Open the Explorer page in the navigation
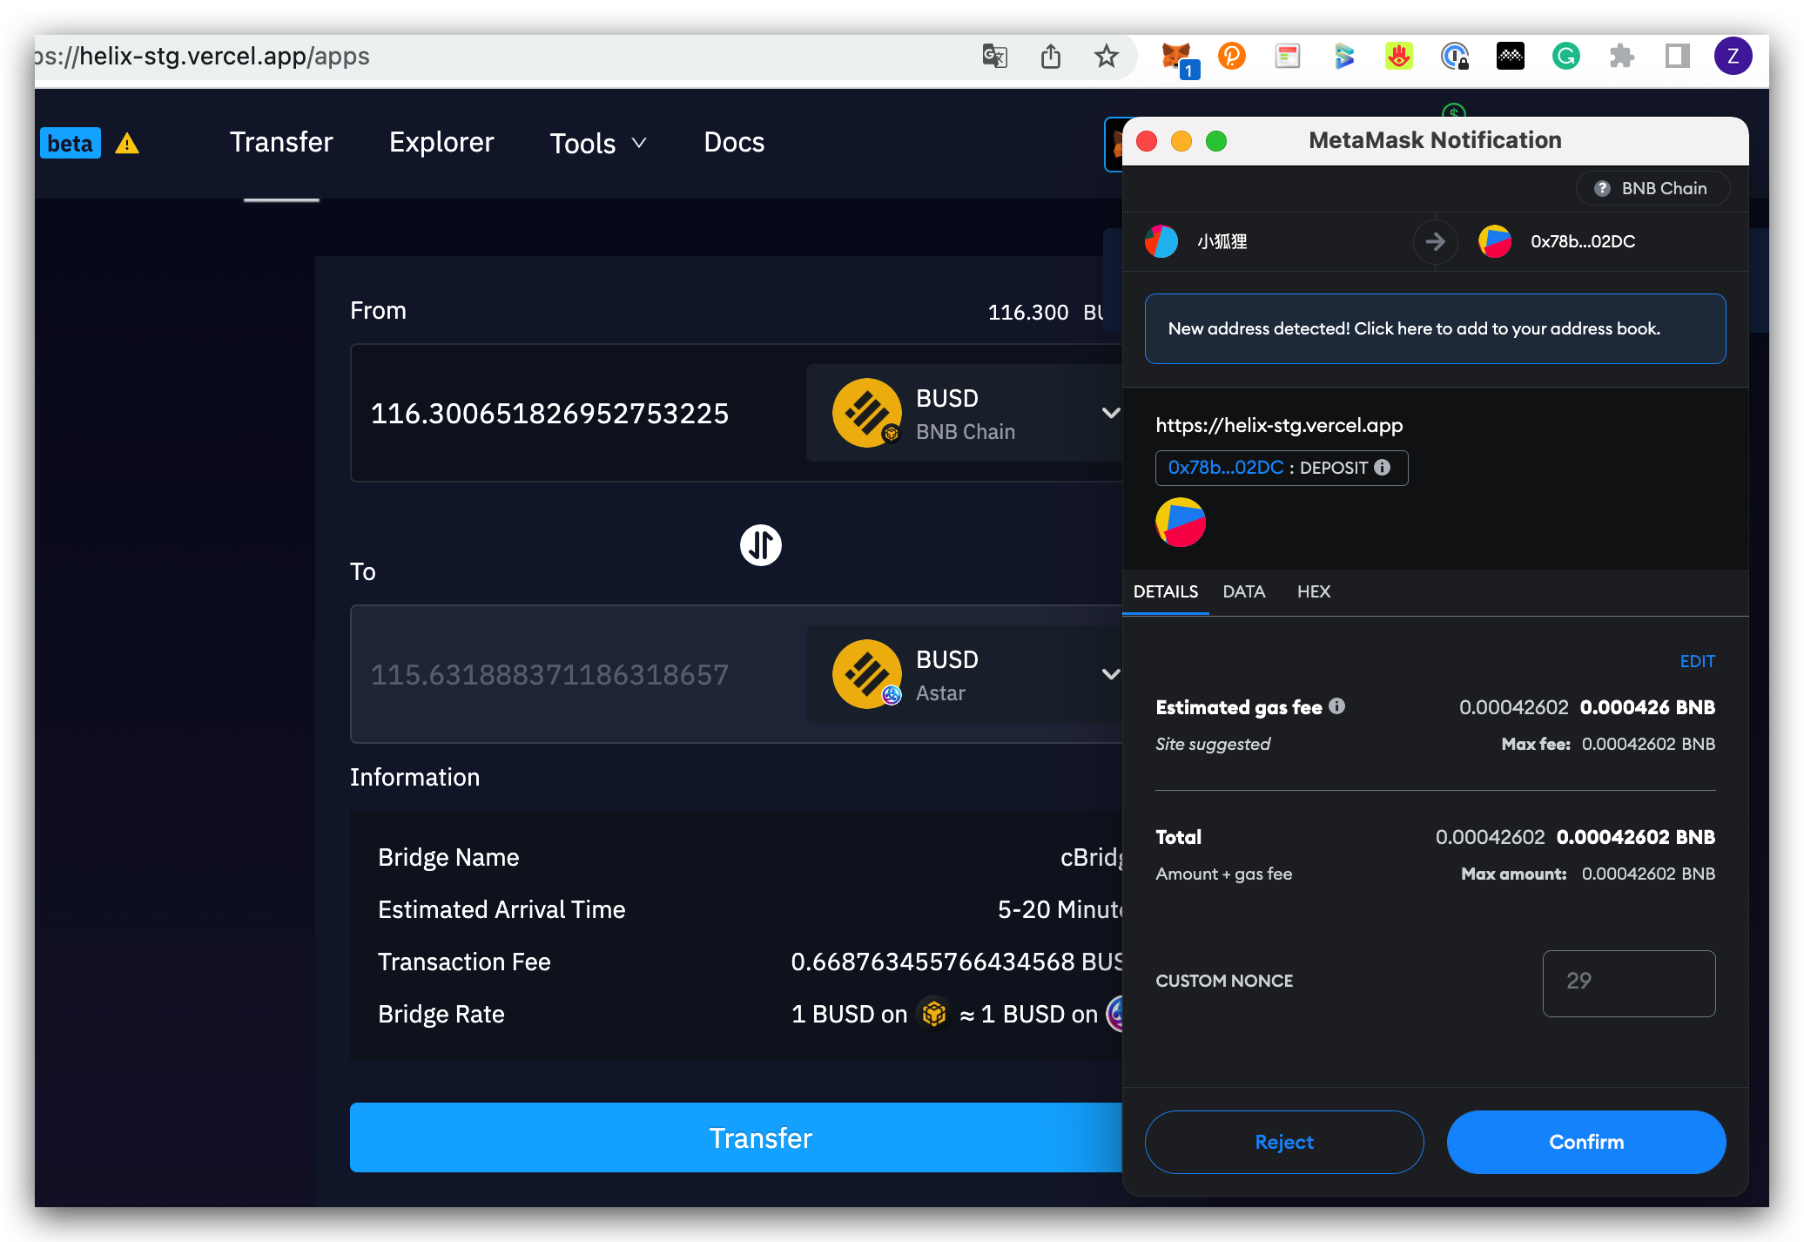Viewport: 1804px width, 1242px height. click(x=441, y=142)
